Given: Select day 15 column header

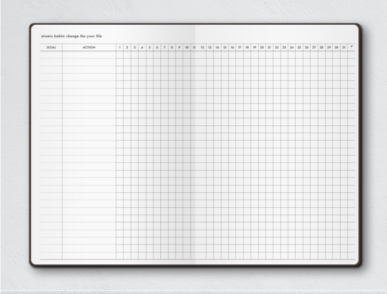Looking at the screenshot, I should click(224, 47).
